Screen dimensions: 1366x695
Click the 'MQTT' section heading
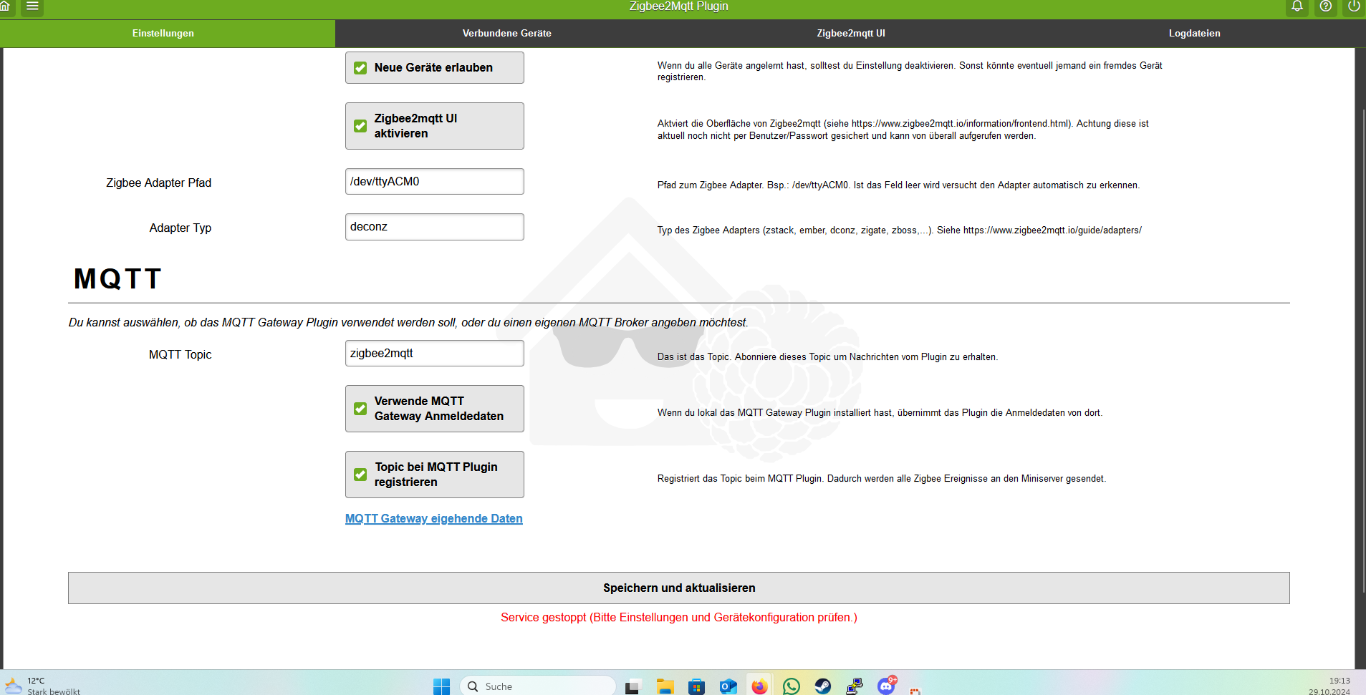[x=118, y=278]
